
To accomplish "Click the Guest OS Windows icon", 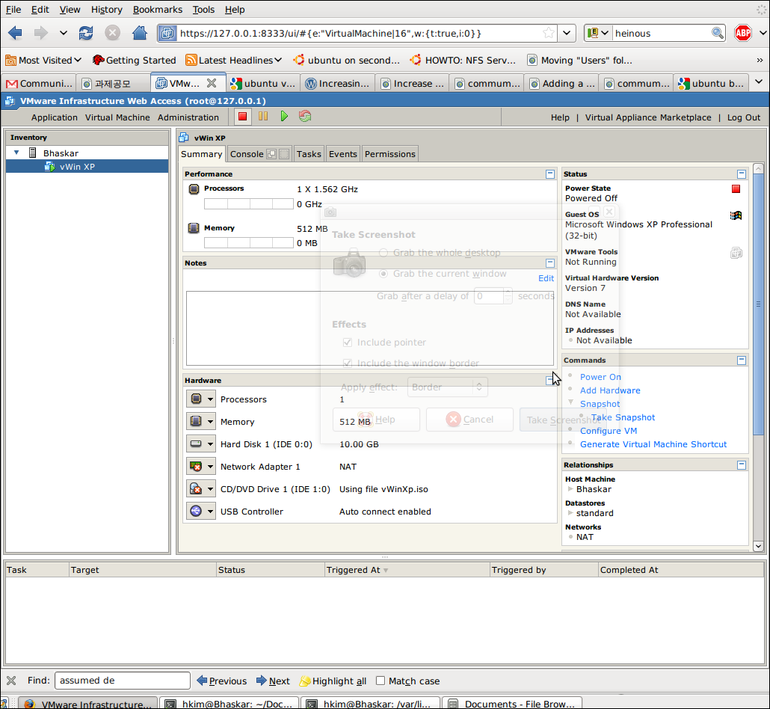I will click(x=736, y=215).
